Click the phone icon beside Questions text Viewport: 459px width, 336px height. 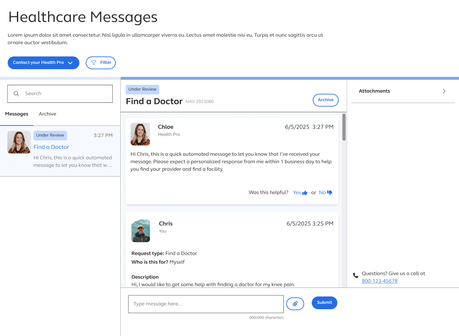356,275
